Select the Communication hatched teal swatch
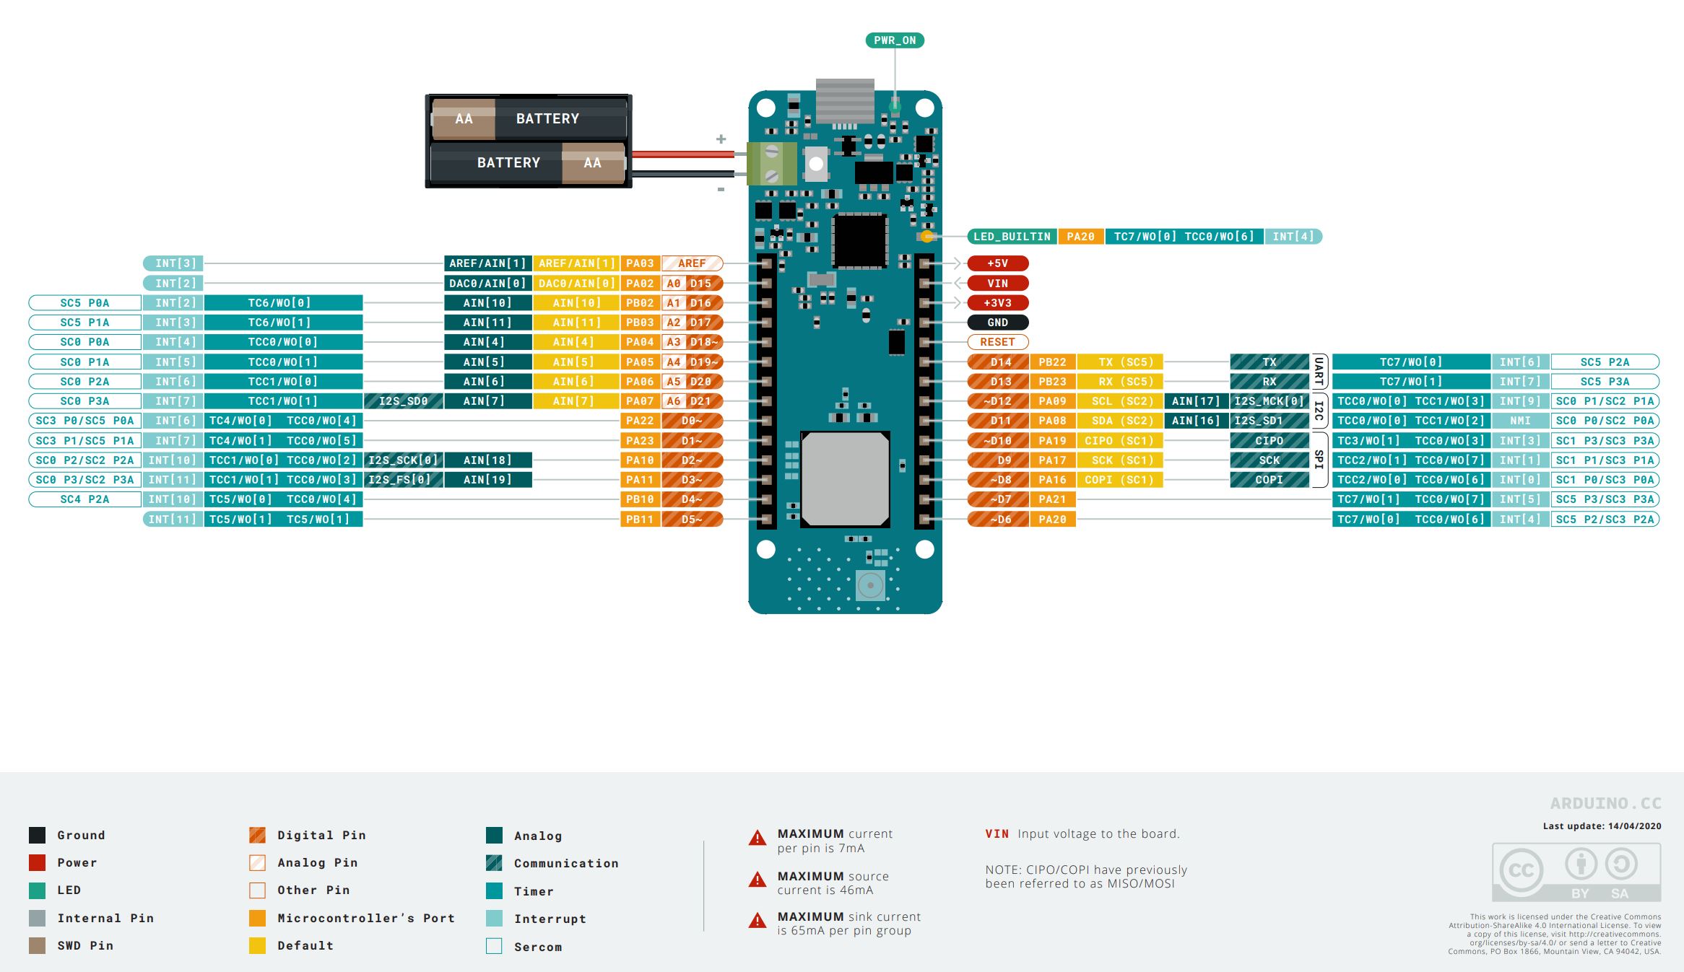The image size is (1684, 972). coord(494,863)
